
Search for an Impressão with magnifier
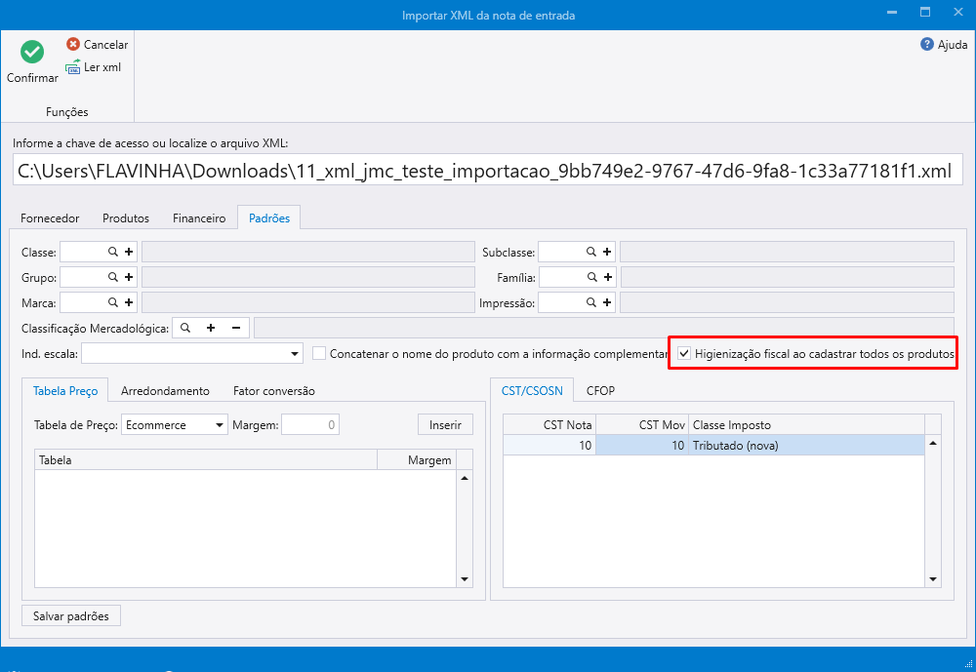591,302
